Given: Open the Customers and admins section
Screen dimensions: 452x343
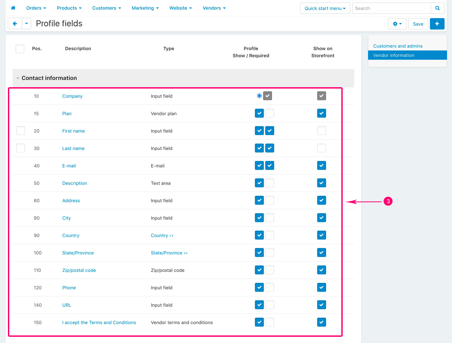Looking at the screenshot, I should (398, 46).
